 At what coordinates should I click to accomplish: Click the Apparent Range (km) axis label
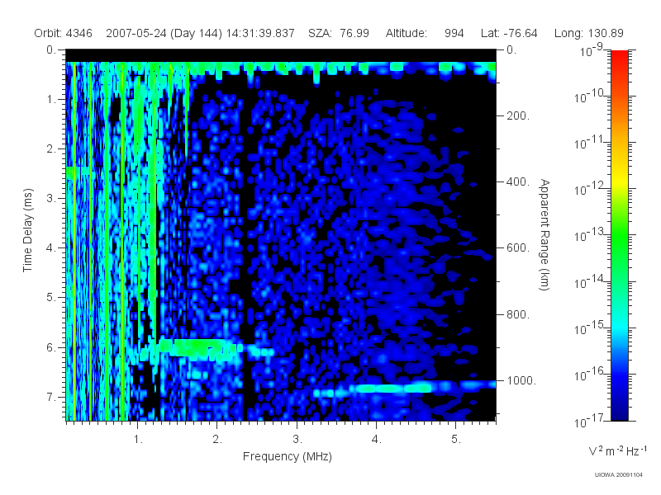coord(544,235)
